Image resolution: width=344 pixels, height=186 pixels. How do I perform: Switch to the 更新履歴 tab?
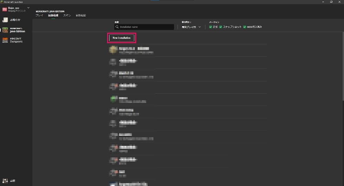pyautogui.click(x=81, y=15)
